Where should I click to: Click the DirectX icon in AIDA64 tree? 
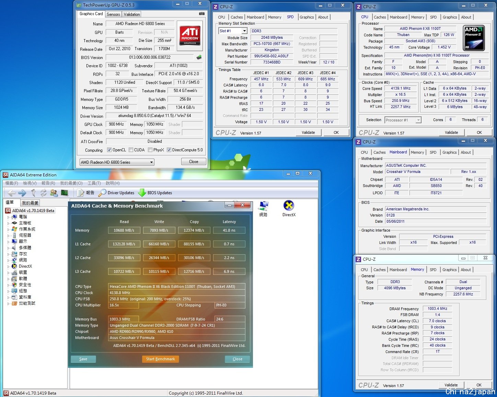click(14, 266)
